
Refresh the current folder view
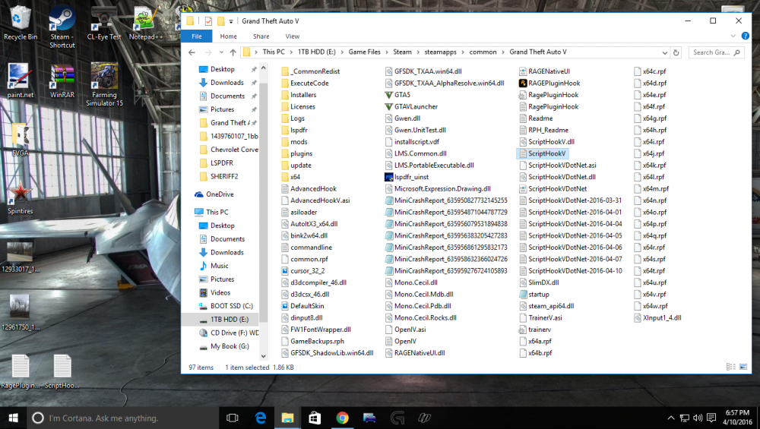click(676, 52)
